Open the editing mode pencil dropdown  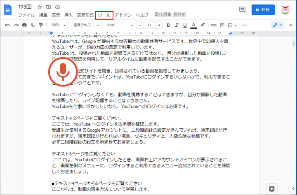(x=277, y=25)
